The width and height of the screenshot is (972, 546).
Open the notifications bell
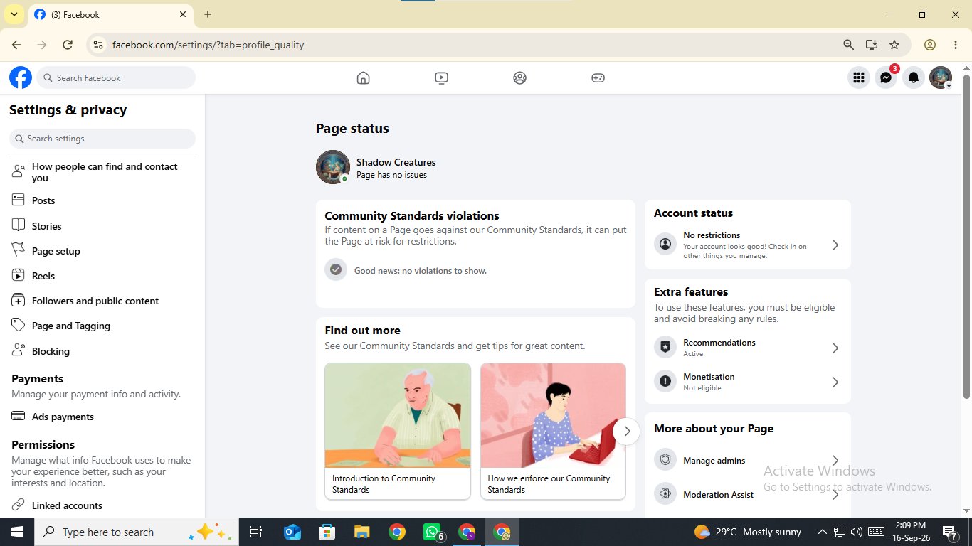pos(914,78)
